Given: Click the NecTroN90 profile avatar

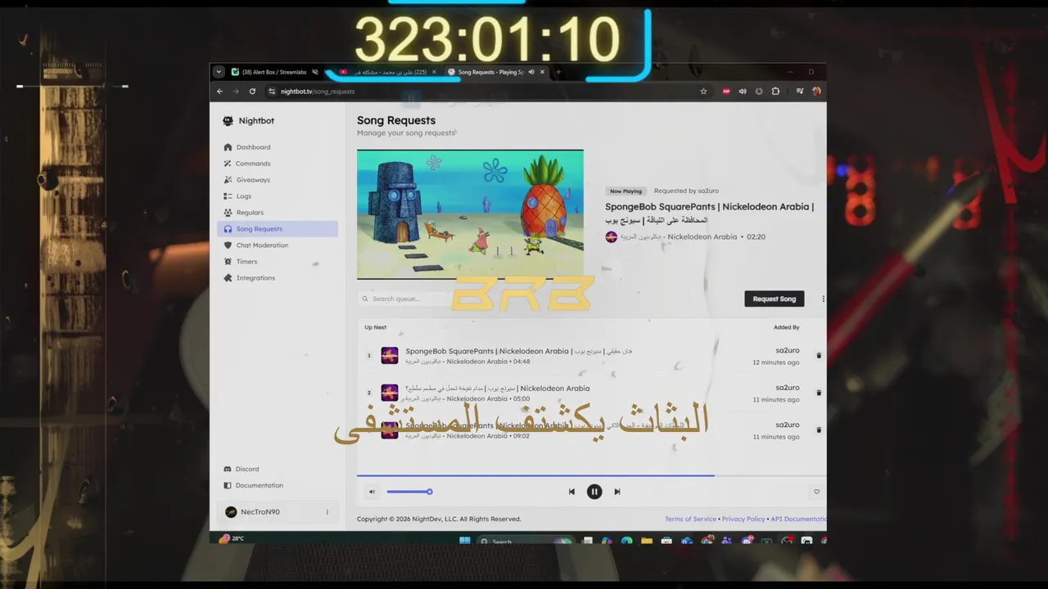Looking at the screenshot, I should tap(231, 512).
